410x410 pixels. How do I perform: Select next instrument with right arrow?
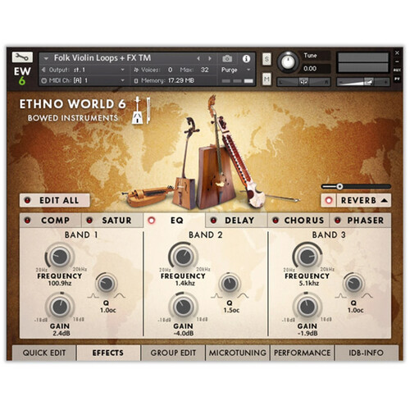210,58
